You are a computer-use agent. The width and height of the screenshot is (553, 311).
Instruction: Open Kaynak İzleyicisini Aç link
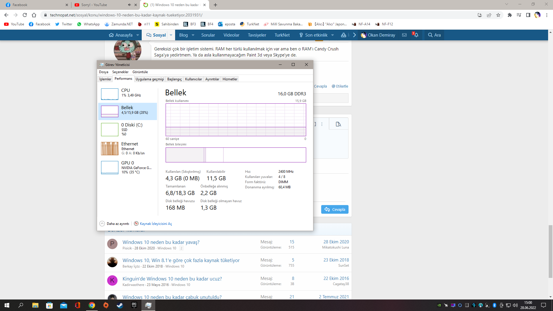(156, 224)
